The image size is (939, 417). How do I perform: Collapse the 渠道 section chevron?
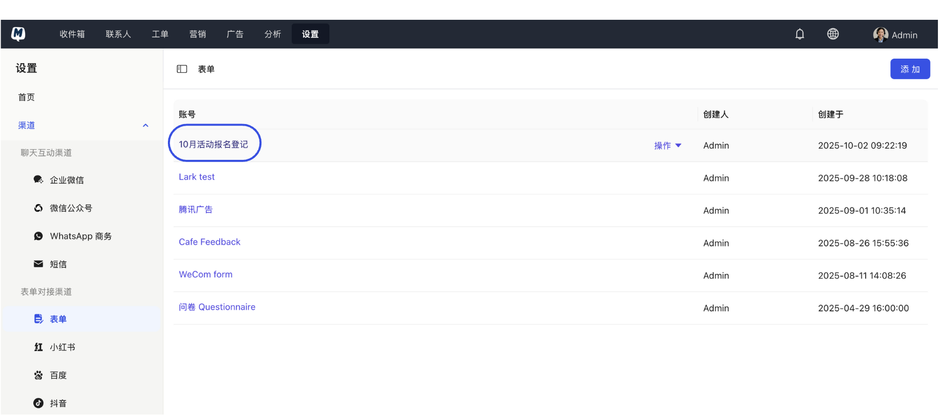tap(145, 125)
